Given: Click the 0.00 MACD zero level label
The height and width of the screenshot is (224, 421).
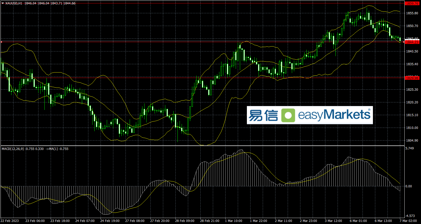Looking at the screenshot, I should [409, 186].
